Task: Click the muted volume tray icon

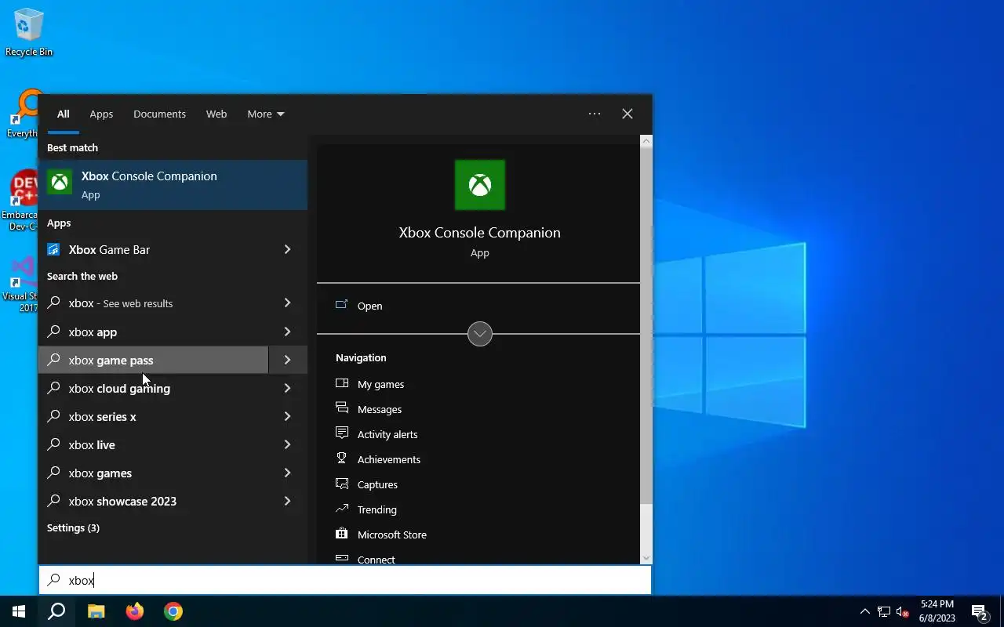Action: [x=903, y=611]
